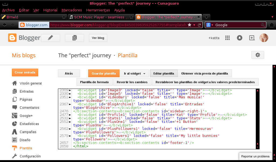This screenshot has height=162, width=276.
Task: Open the Google apps grid icon
Action: (x=227, y=38)
